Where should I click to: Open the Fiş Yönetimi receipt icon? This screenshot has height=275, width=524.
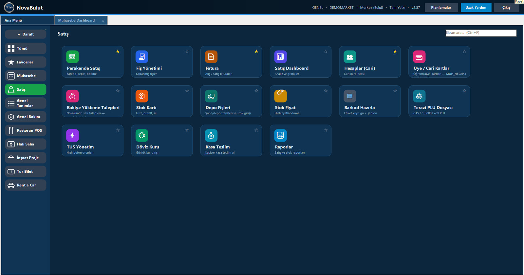tap(142, 57)
